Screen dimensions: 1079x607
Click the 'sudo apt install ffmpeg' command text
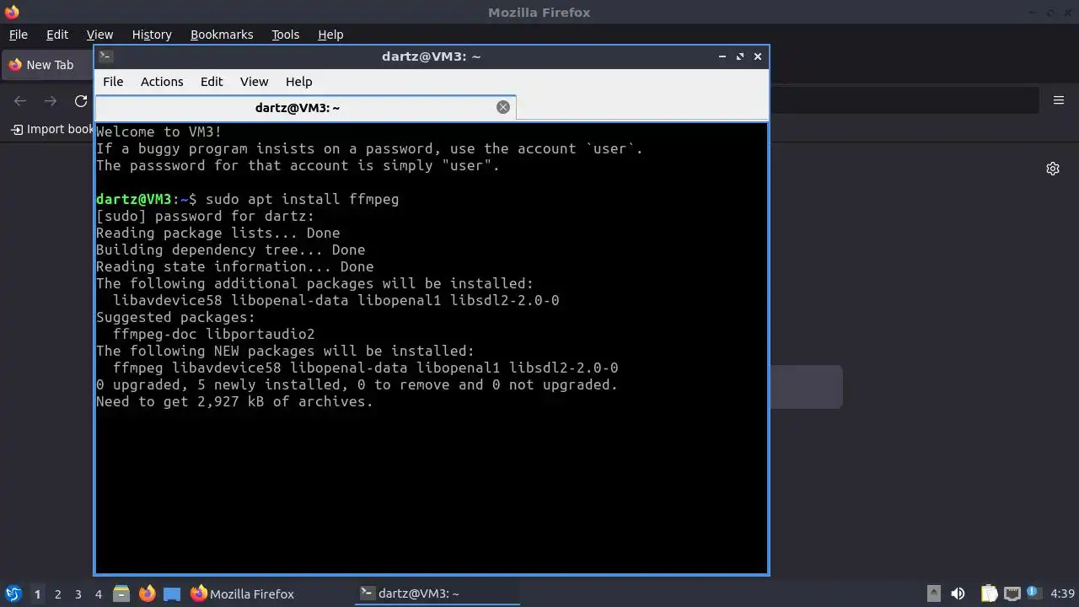(x=302, y=199)
